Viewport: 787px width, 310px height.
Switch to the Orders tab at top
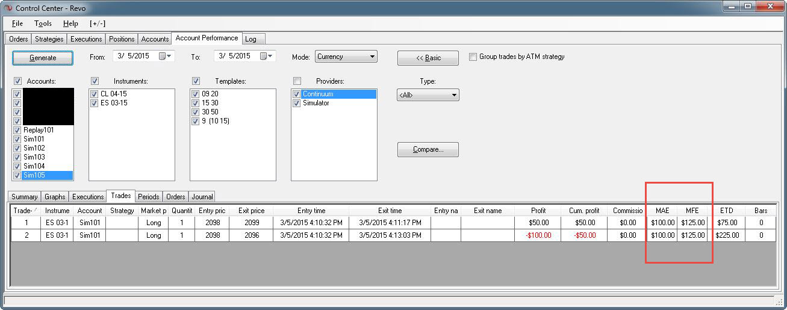19,39
